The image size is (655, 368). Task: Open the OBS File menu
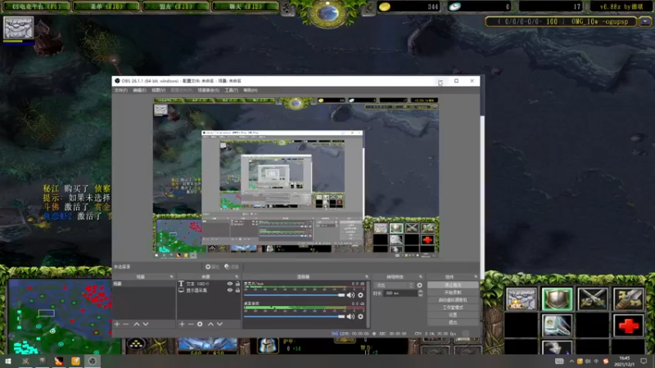tap(120, 90)
